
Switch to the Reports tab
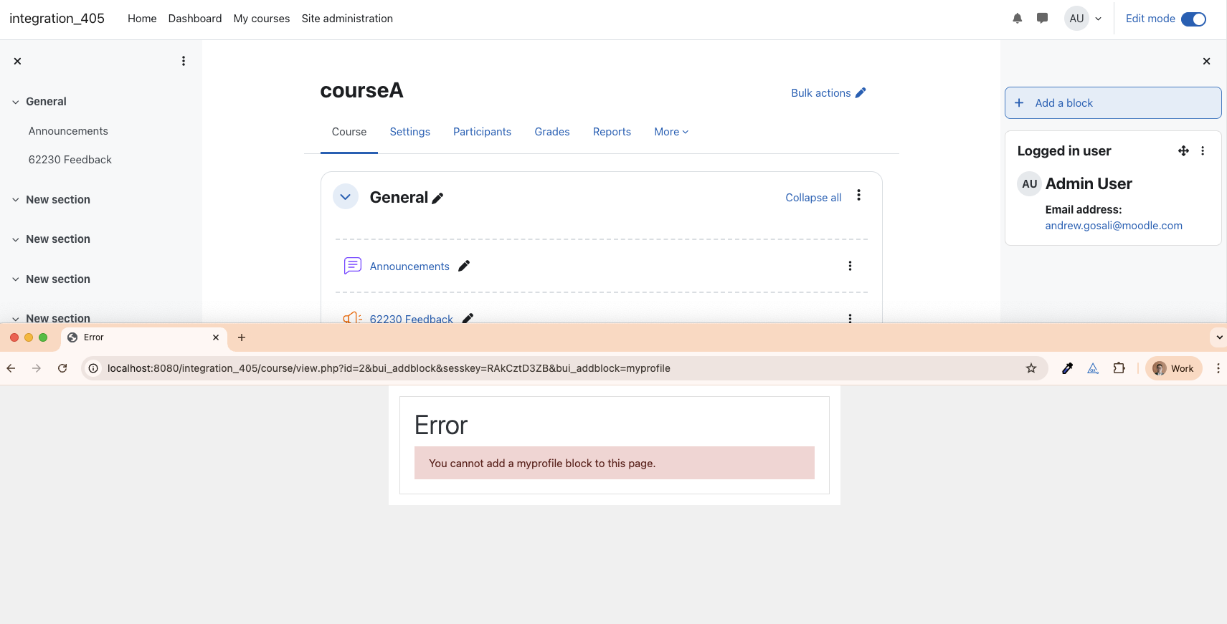(x=612, y=132)
